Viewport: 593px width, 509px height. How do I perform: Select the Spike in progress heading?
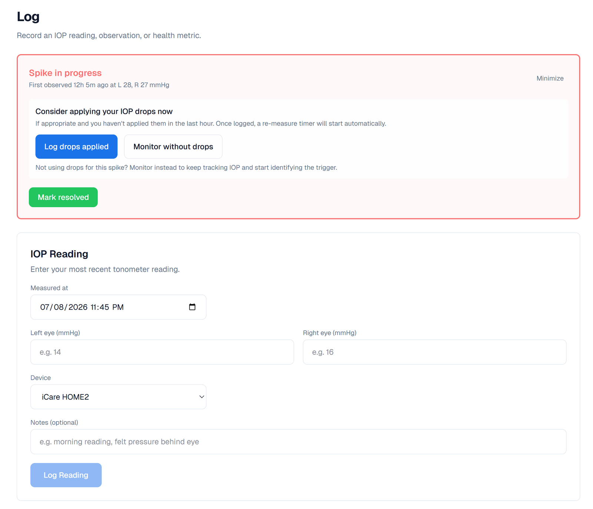[x=65, y=73]
